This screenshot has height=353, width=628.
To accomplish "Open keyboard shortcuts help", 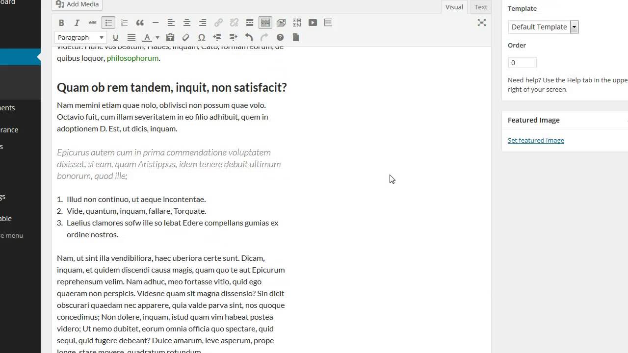I will 280,37.
